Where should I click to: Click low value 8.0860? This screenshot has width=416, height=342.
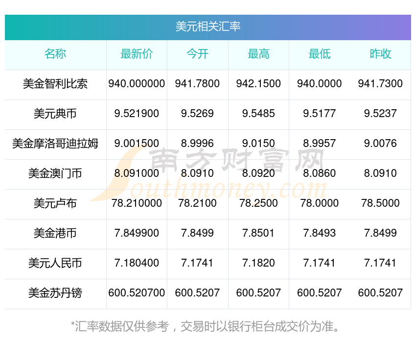pyautogui.click(x=320, y=173)
